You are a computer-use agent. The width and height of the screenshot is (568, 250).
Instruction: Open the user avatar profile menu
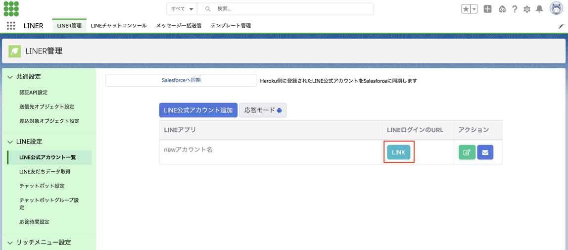(556, 8)
